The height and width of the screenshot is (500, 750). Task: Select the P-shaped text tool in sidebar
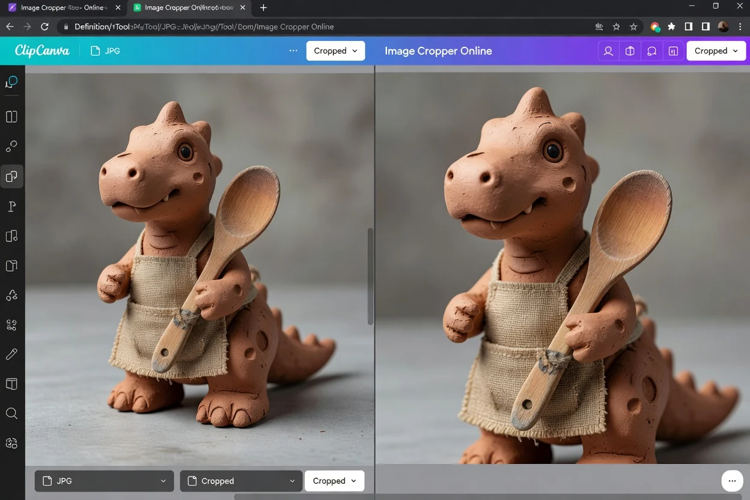point(11,207)
